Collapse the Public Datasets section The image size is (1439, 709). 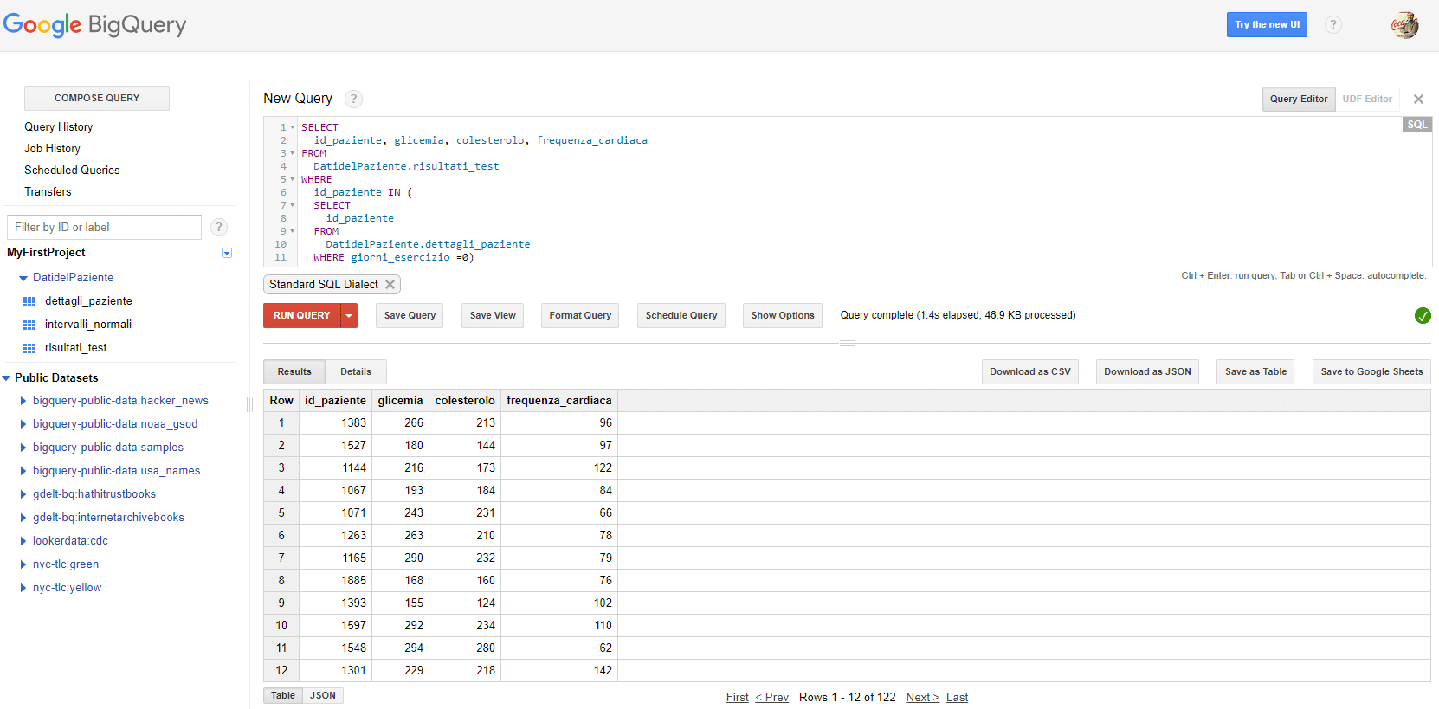pos(6,378)
